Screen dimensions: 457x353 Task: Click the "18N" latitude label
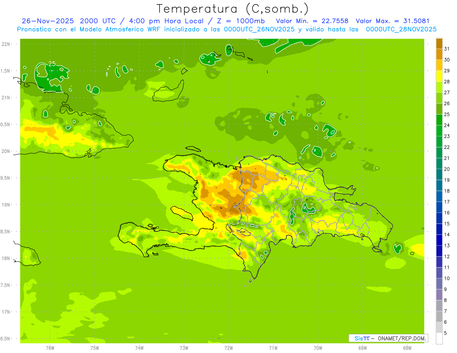5,259
